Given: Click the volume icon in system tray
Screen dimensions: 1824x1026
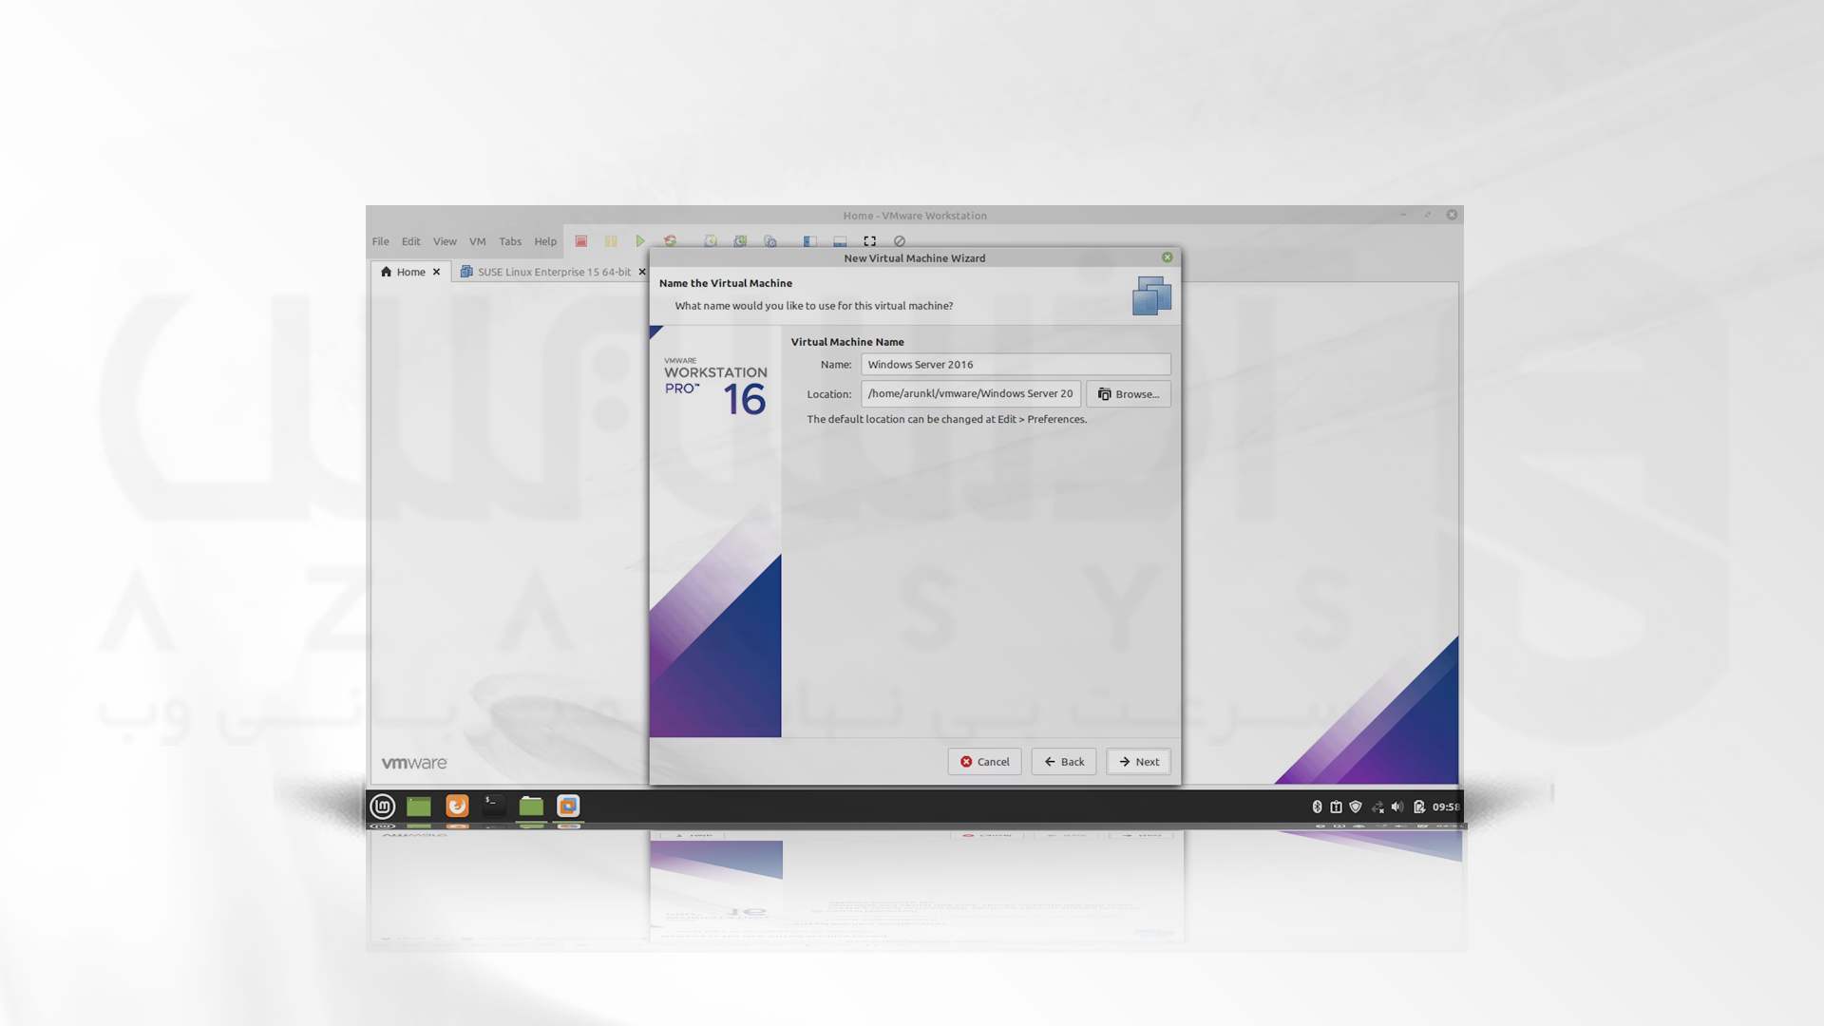Looking at the screenshot, I should 1396,807.
